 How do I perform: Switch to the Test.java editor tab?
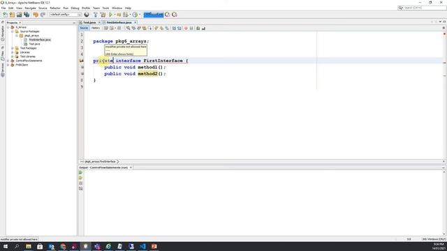pos(89,22)
